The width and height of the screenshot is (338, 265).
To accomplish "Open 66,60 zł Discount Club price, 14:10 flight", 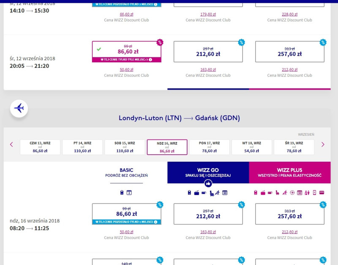I will pos(126,14).
